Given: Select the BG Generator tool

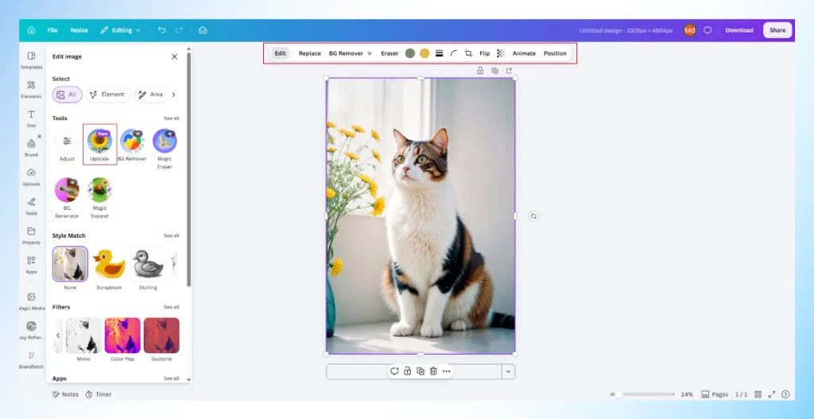Looking at the screenshot, I should coord(67,198).
